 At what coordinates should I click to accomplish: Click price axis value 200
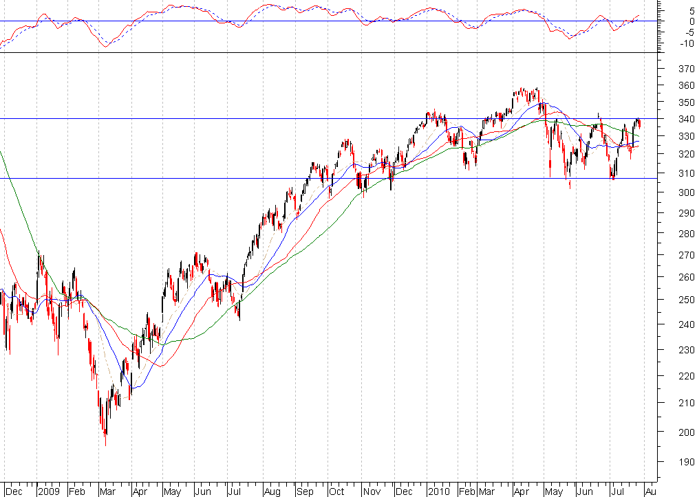(686, 432)
